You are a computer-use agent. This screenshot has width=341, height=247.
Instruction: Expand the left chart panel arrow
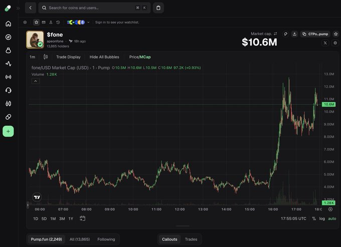pyautogui.click(x=28, y=204)
